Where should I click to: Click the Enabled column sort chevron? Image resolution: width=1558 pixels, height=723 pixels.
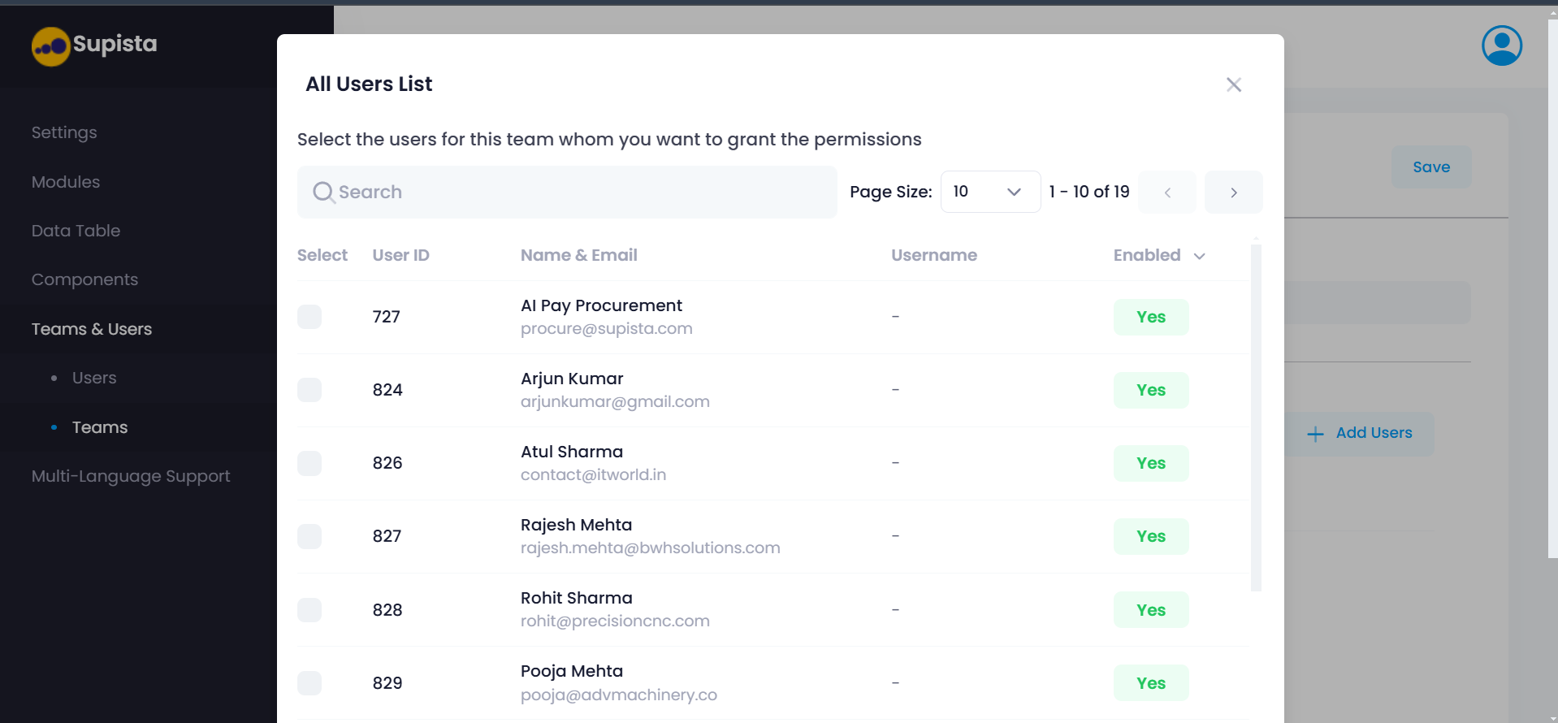(1200, 256)
